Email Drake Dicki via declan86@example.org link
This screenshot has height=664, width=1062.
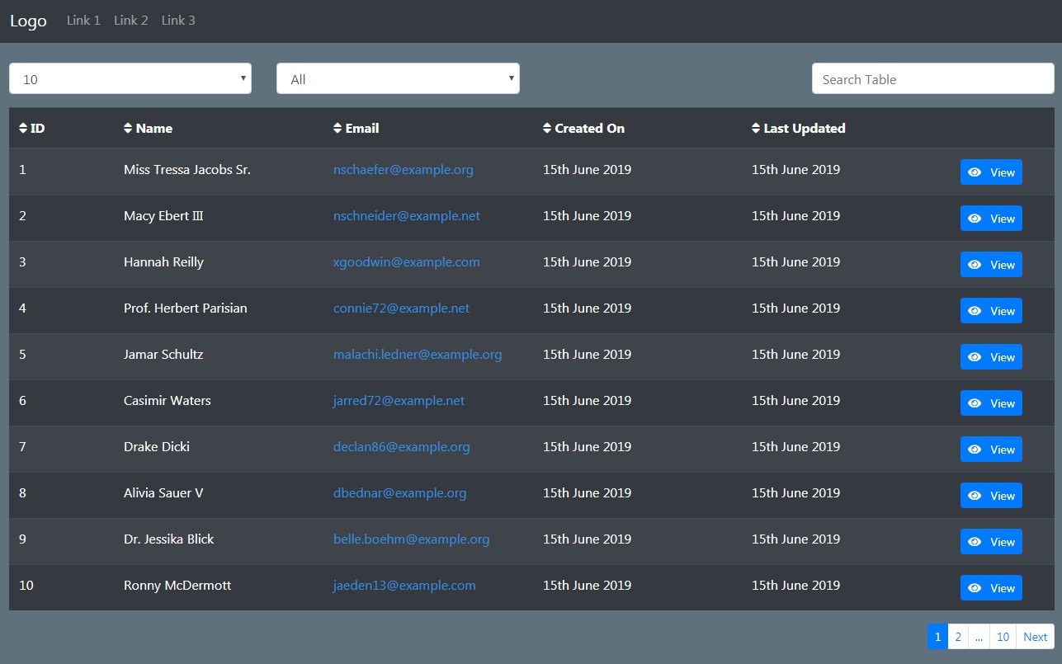point(401,446)
